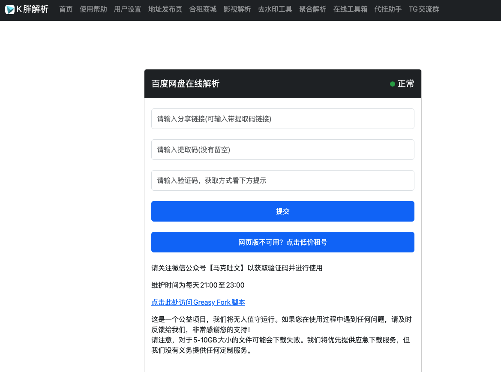Click the K胖解析 brand text
Image resolution: width=501 pixels, height=372 pixels.
(x=33, y=9)
